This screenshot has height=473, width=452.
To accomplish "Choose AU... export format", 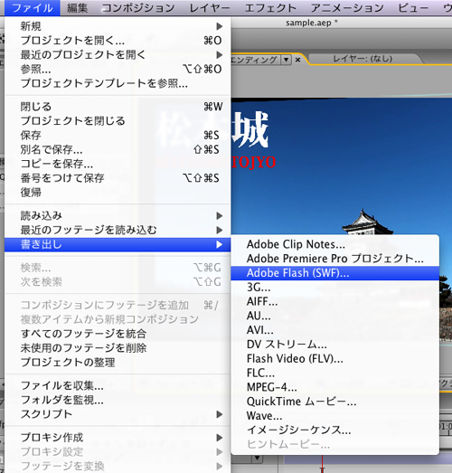I will (x=335, y=316).
